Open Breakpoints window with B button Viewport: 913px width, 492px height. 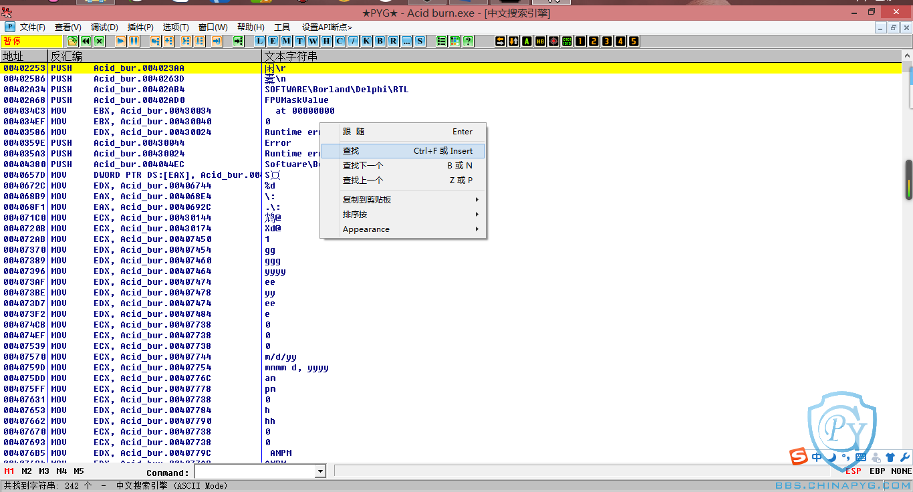[x=380, y=41]
